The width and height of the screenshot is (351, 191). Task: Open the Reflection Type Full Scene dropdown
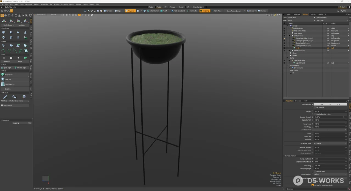pyautogui.click(x=330, y=143)
